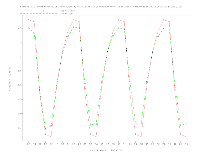Click the F_MEAN circle marker at hour 60

[x=141, y=123]
